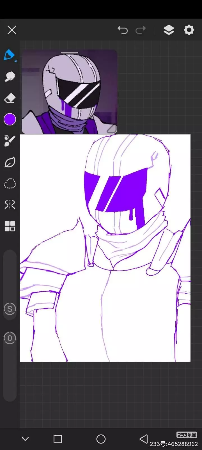Open the four-squares grid tool
The width and height of the screenshot is (202, 450).
pyautogui.click(x=10, y=226)
